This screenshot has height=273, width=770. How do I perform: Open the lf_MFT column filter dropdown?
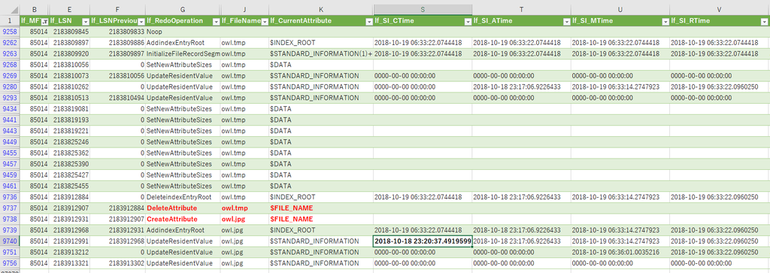point(44,21)
